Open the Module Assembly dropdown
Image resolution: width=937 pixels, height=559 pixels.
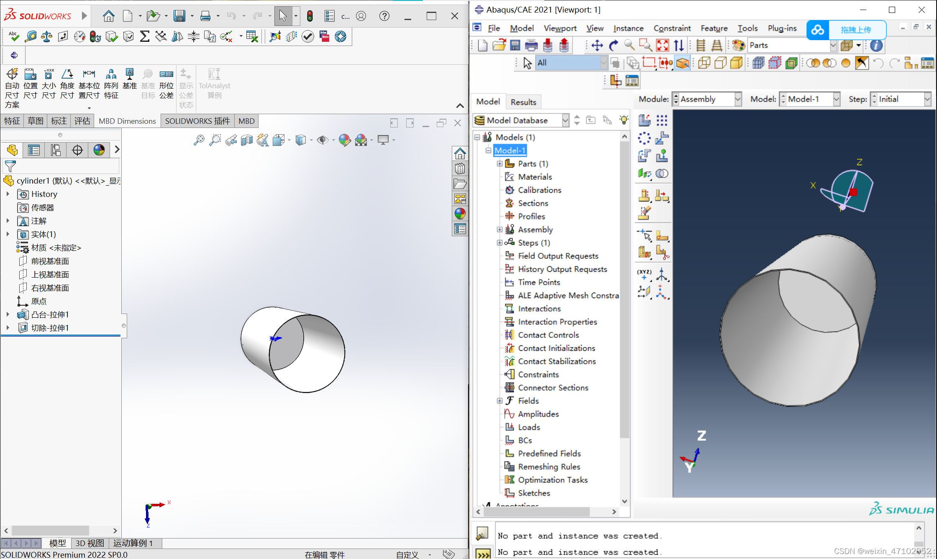[738, 99]
